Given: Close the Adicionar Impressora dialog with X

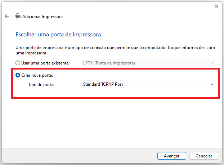Looking at the screenshot, I should [x=216, y=6].
